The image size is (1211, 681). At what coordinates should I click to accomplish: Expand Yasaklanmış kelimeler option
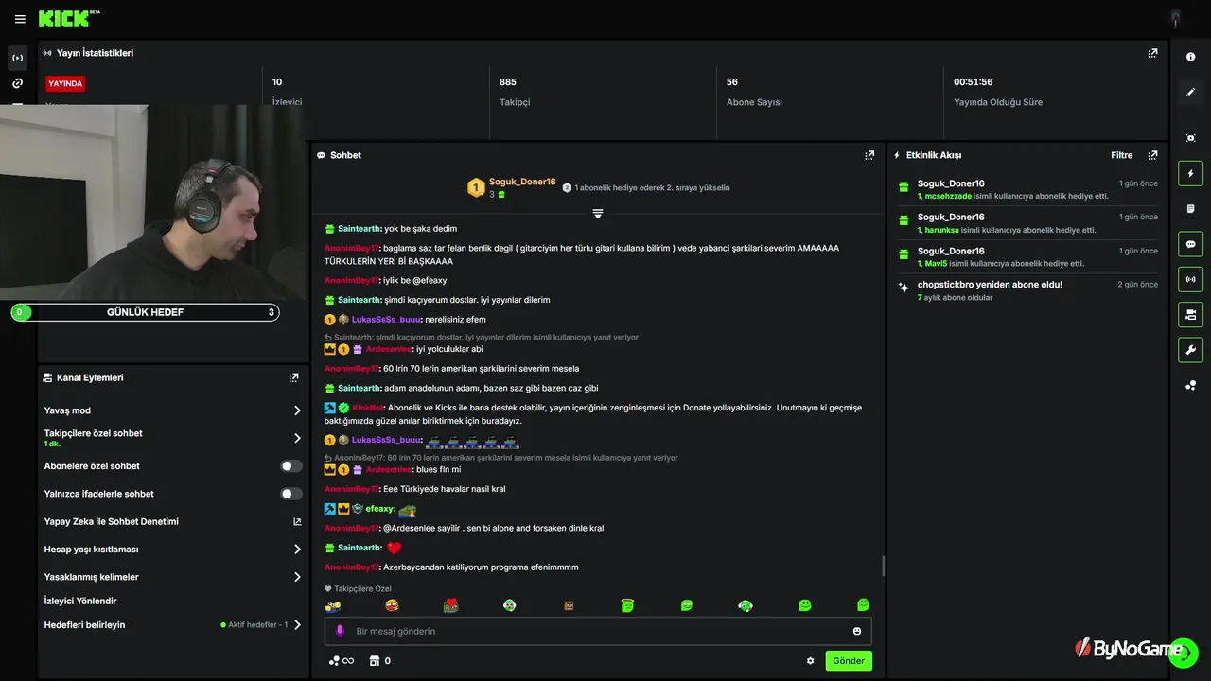coord(172,577)
